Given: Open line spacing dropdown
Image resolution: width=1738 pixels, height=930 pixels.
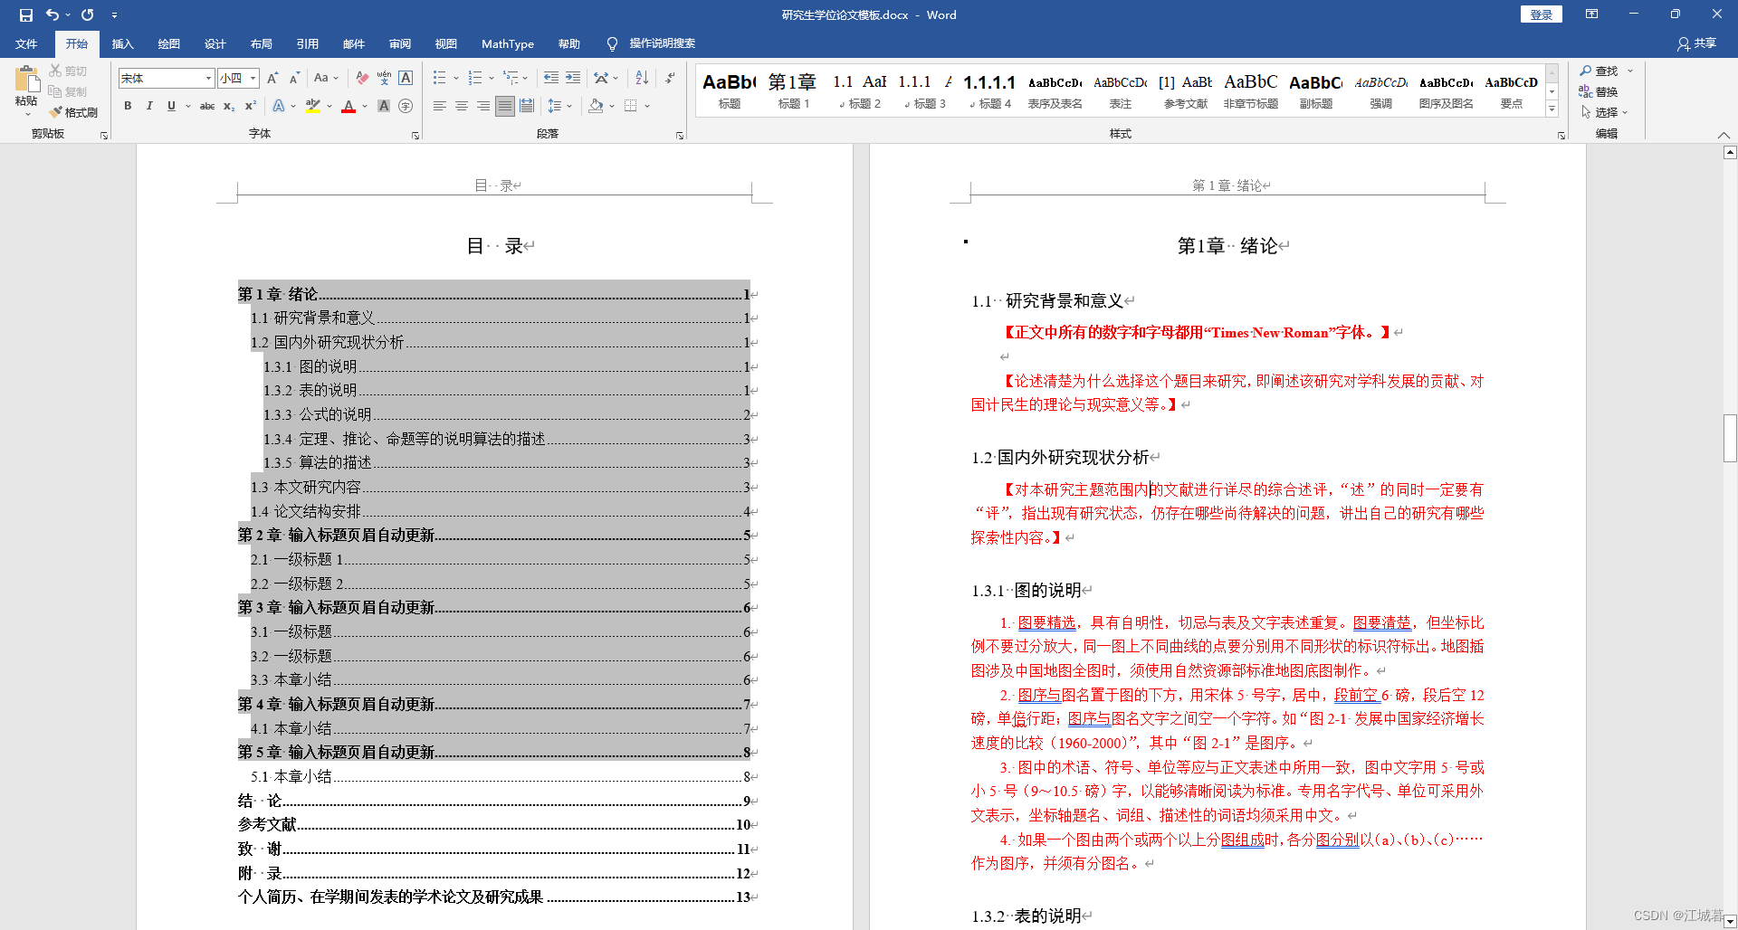Looking at the screenshot, I should (x=559, y=106).
